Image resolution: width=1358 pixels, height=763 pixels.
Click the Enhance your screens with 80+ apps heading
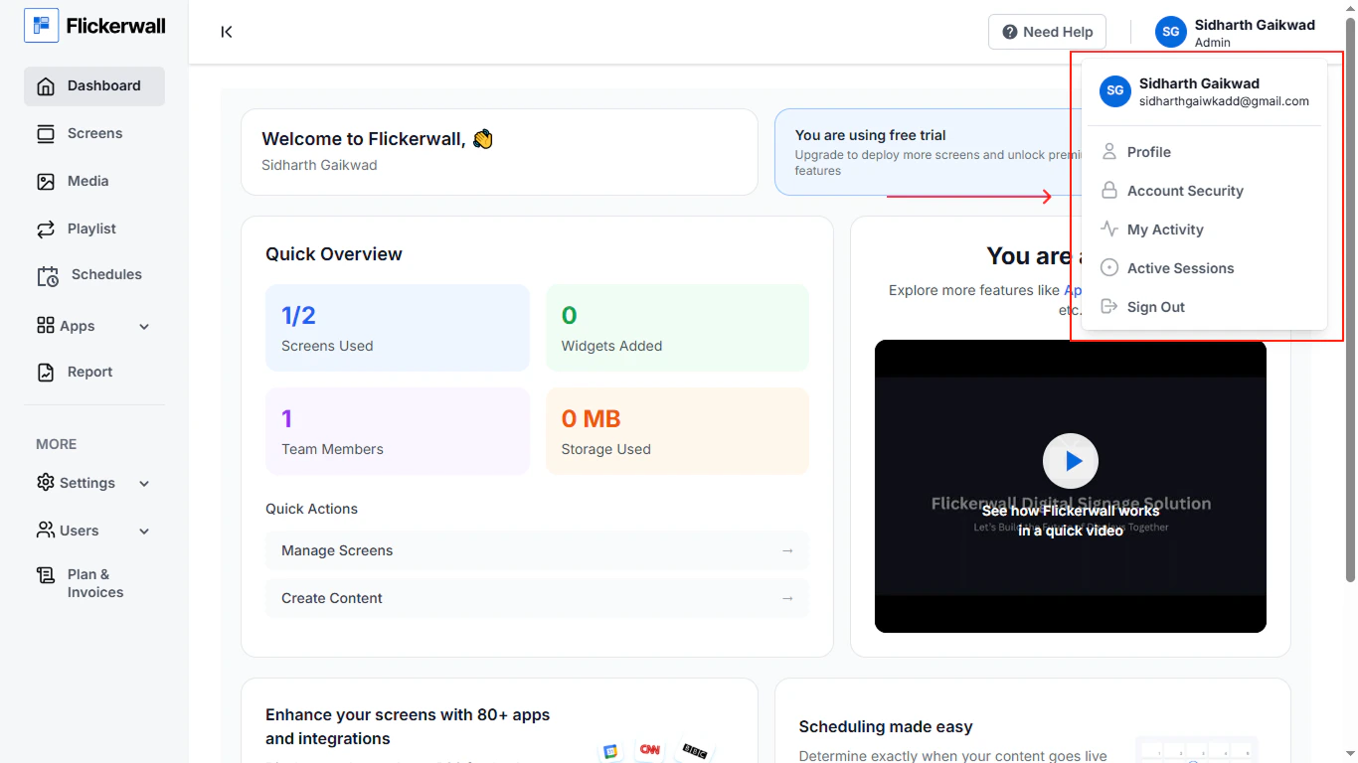pyautogui.click(x=408, y=727)
